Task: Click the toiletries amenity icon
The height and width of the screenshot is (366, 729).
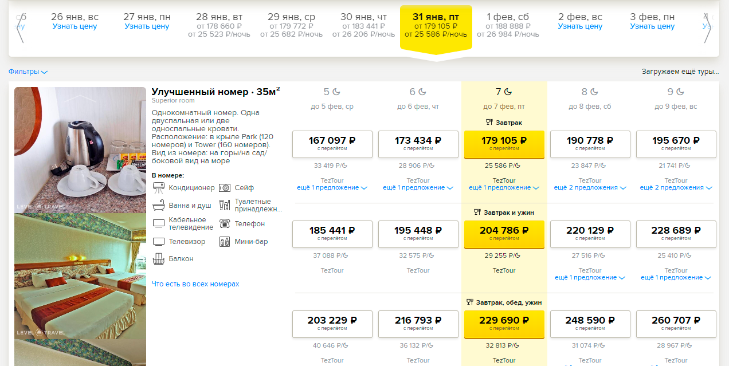Action: (225, 205)
